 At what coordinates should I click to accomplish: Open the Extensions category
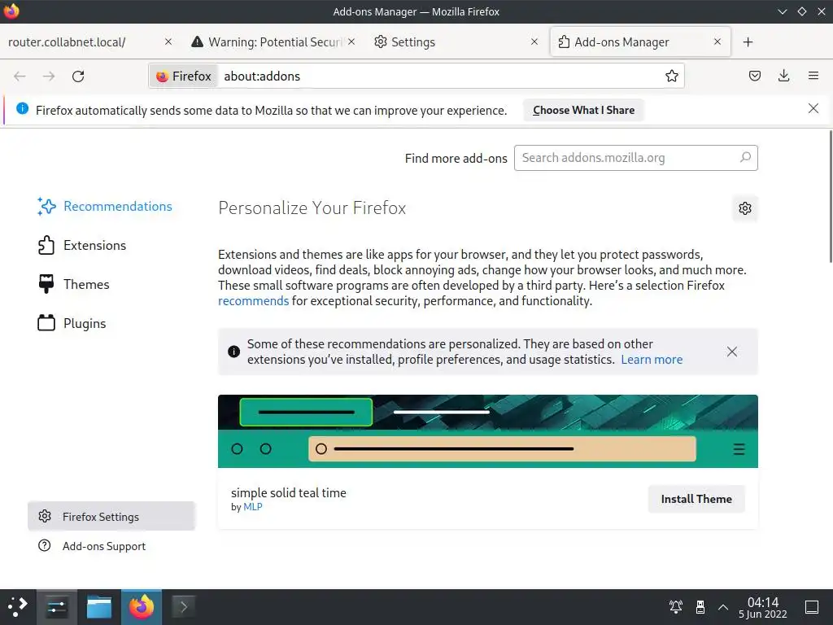point(82,245)
